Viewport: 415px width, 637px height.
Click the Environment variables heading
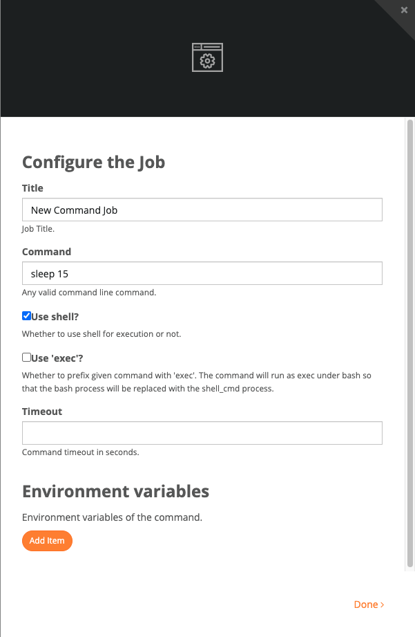(x=115, y=491)
